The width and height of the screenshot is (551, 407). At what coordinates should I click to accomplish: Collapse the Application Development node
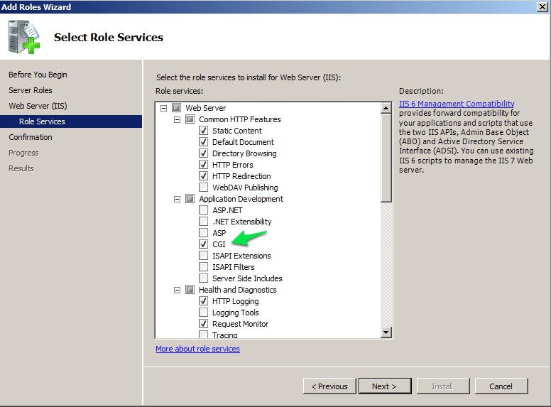click(177, 199)
